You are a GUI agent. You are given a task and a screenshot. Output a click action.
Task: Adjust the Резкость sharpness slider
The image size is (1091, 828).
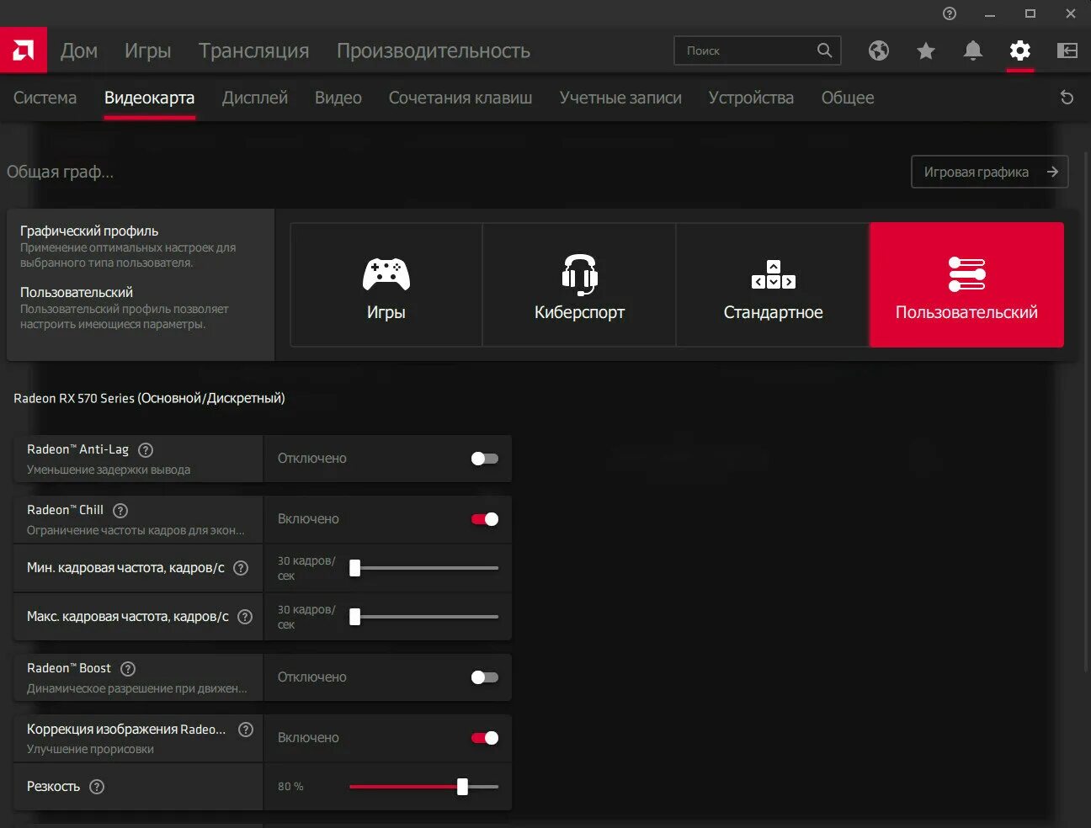pos(424,787)
